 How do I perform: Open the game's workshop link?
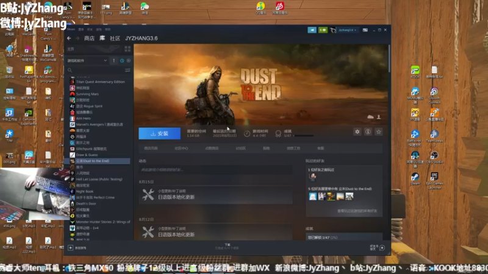click(293, 148)
